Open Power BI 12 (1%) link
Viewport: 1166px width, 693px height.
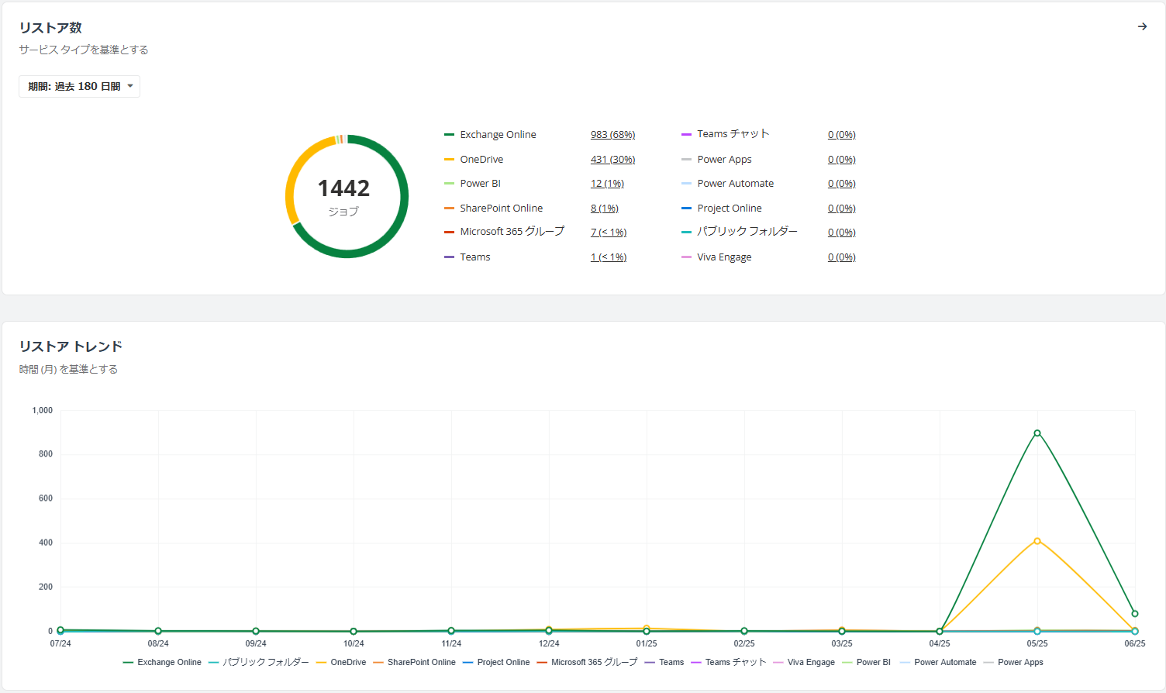(607, 183)
